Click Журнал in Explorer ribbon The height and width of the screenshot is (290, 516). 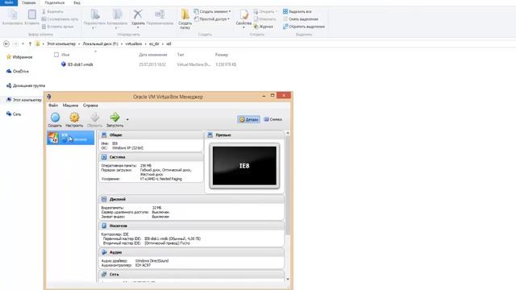pyautogui.click(x=264, y=27)
